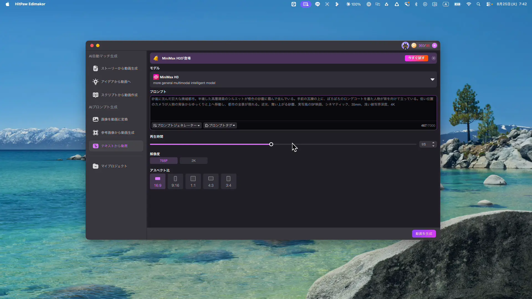Choose the 参考画像から動画生成 icon

(x=96, y=133)
